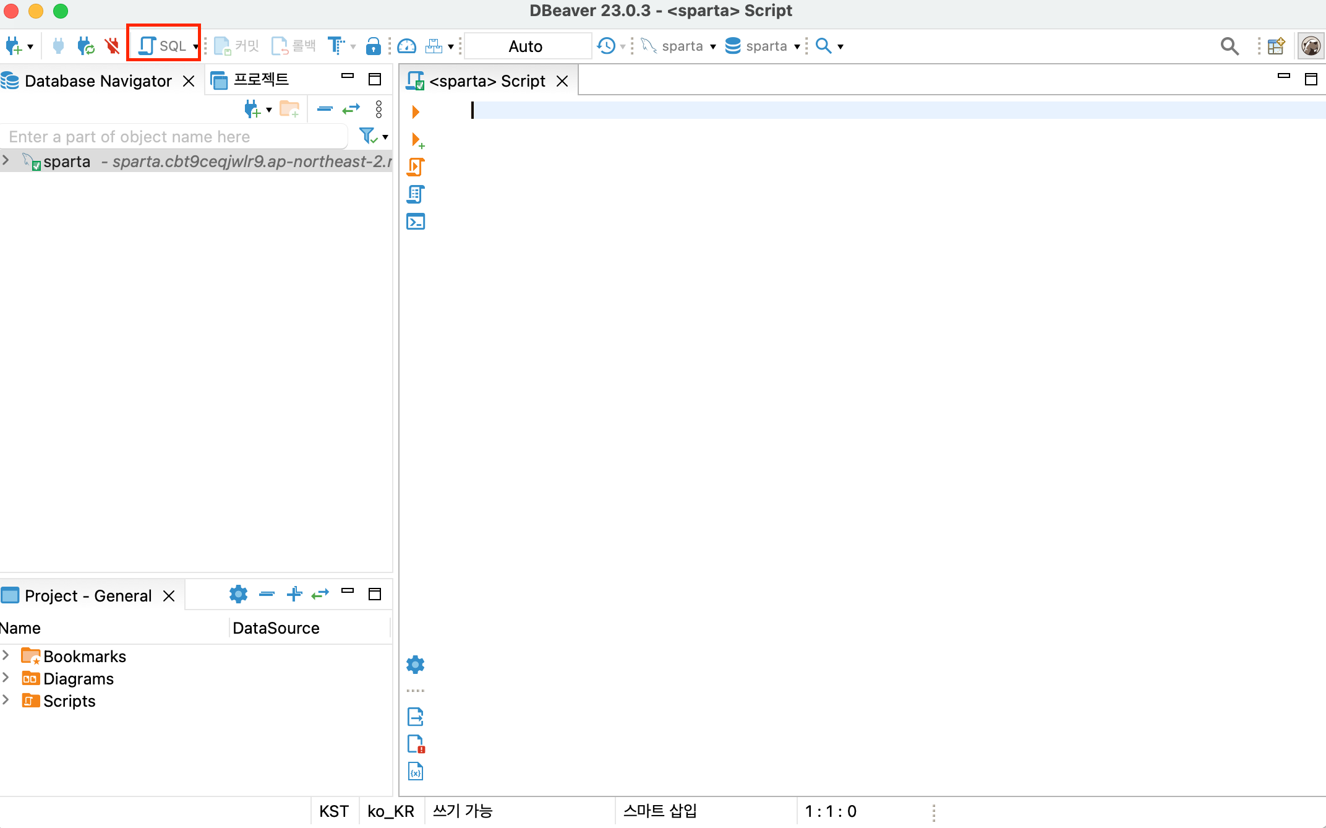Click the Explain execution plan icon

point(416,194)
